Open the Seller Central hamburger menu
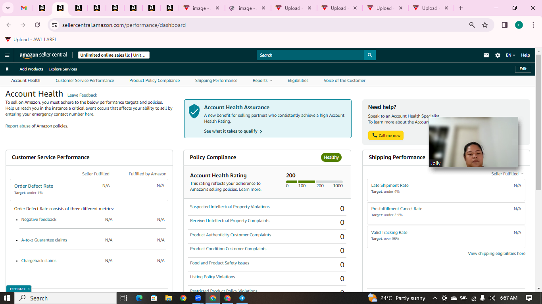The height and width of the screenshot is (304, 542). click(7, 55)
